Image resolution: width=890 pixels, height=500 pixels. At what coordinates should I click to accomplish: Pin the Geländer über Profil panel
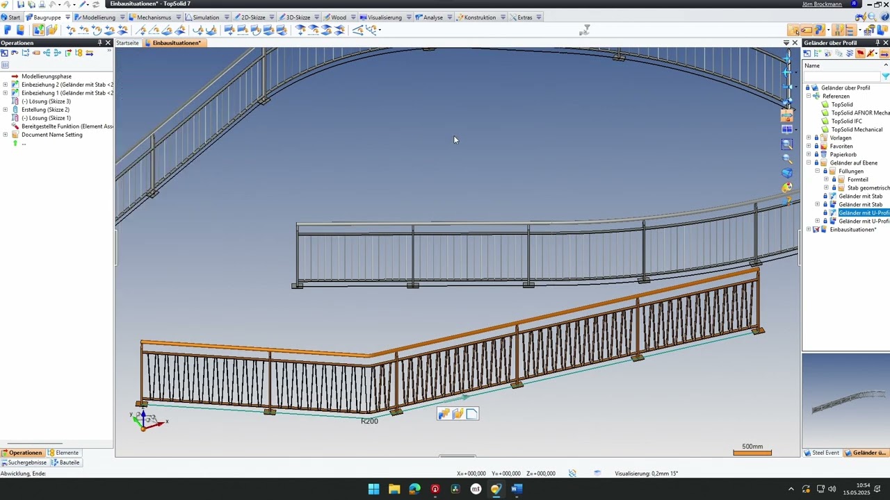pyautogui.click(x=877, y=43)
